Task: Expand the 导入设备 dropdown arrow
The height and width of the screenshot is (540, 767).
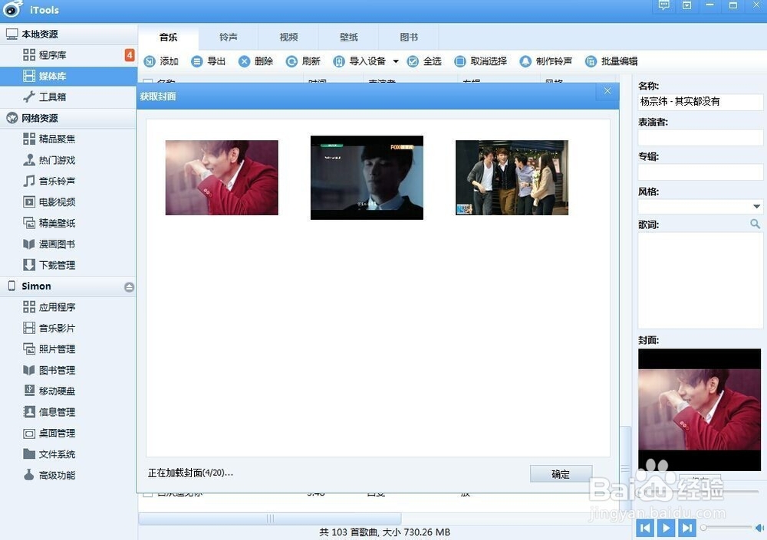Action: [396, 61]
